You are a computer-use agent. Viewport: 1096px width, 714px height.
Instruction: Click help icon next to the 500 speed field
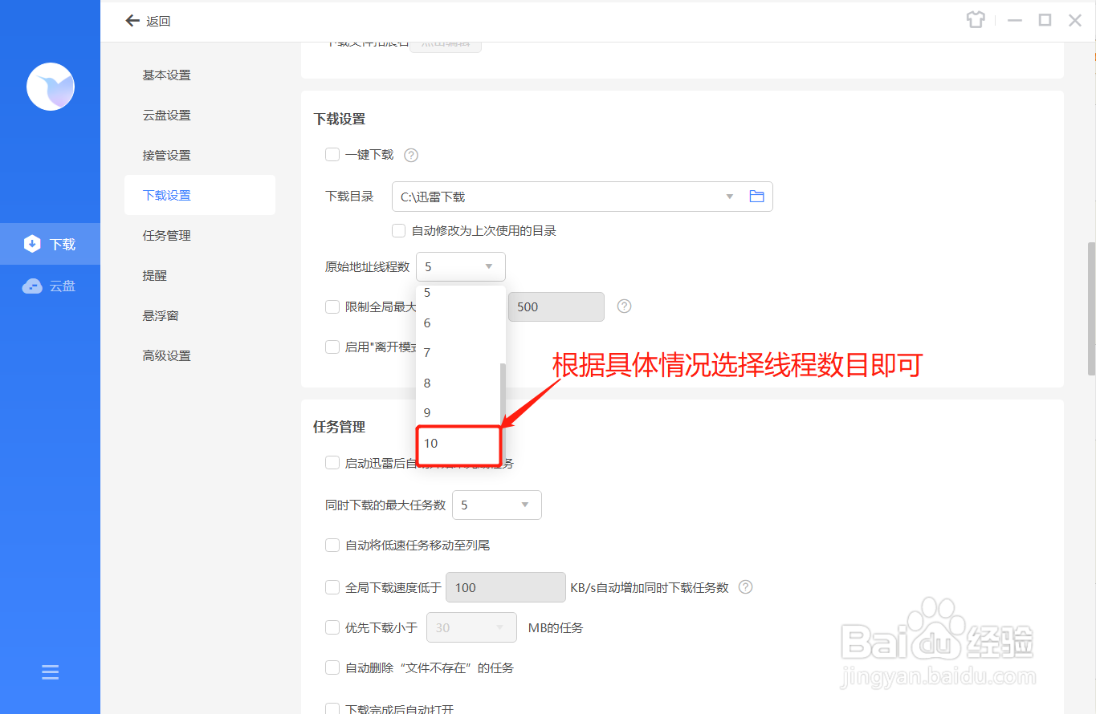point(624,306)
